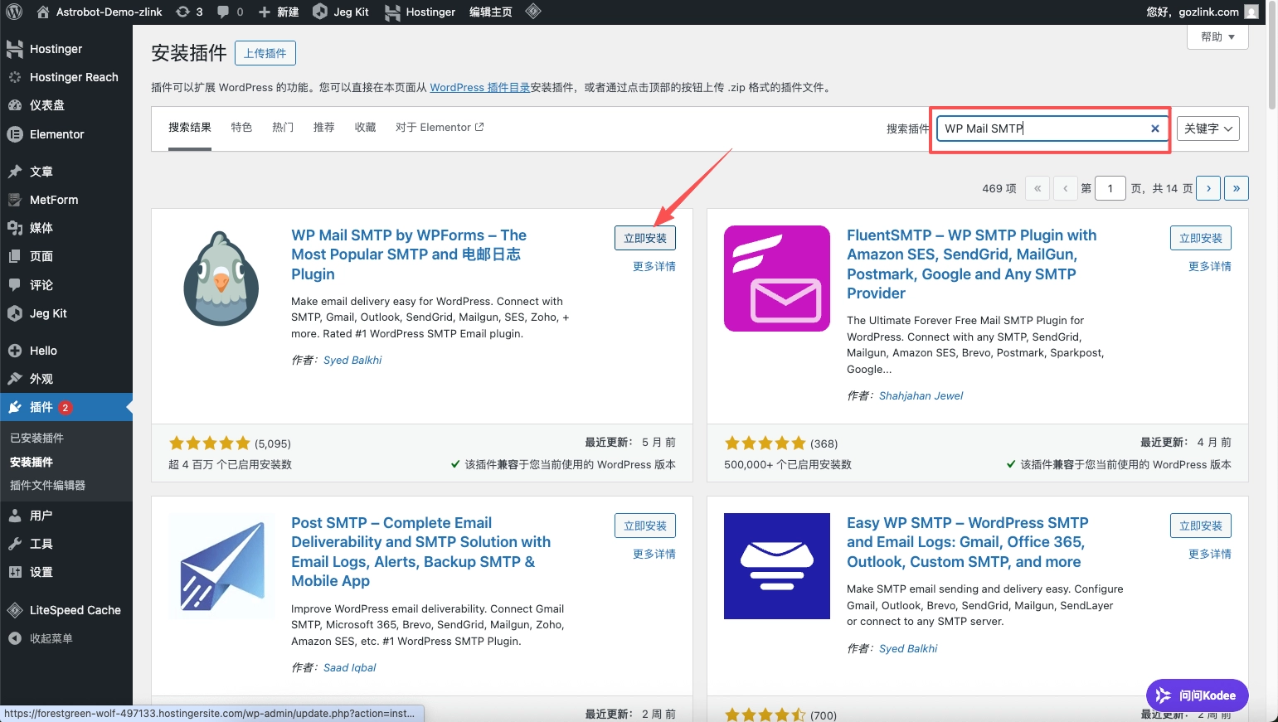
Task: Open the WordPress logo menu
Action: click(x=13, y=12)
